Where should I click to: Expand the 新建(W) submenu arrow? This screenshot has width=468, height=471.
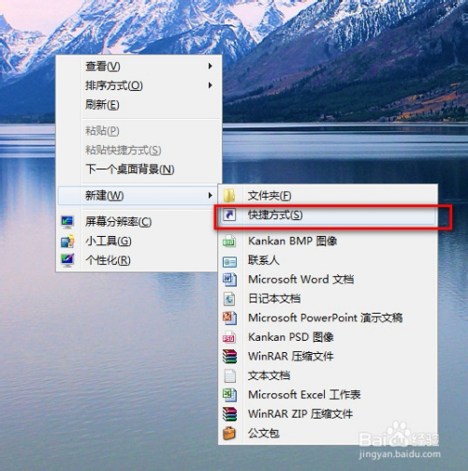tap(211, 196)
